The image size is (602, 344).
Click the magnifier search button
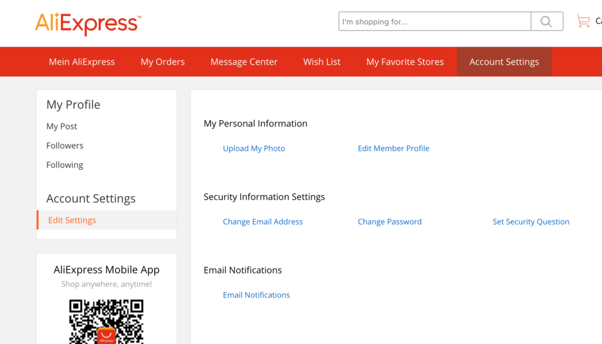click(x=547, y=22)
